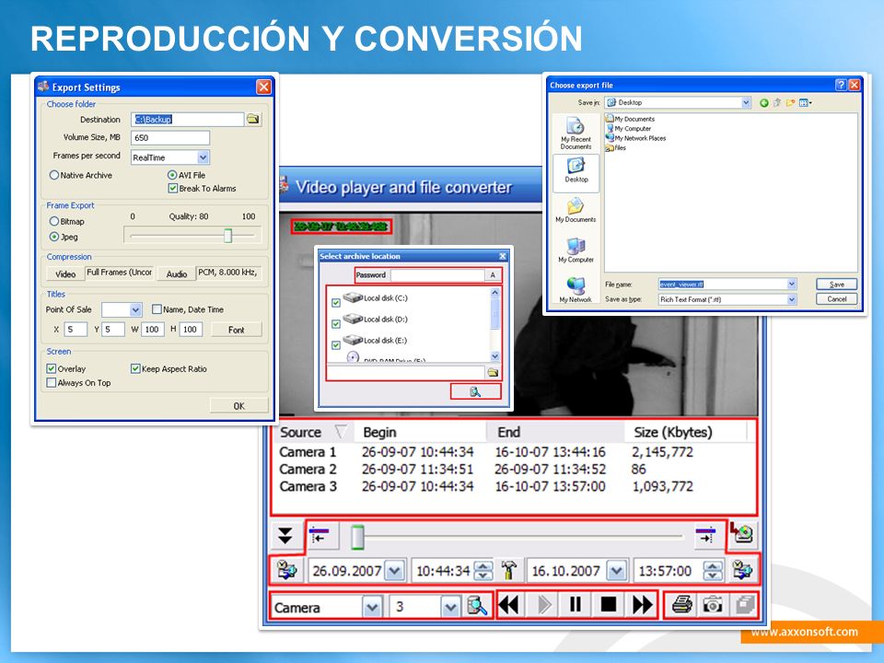Image resolution: width=884 pixels, height=663 pixels.
Task: Open My Computer in places bar
Action: pos(576,250)
